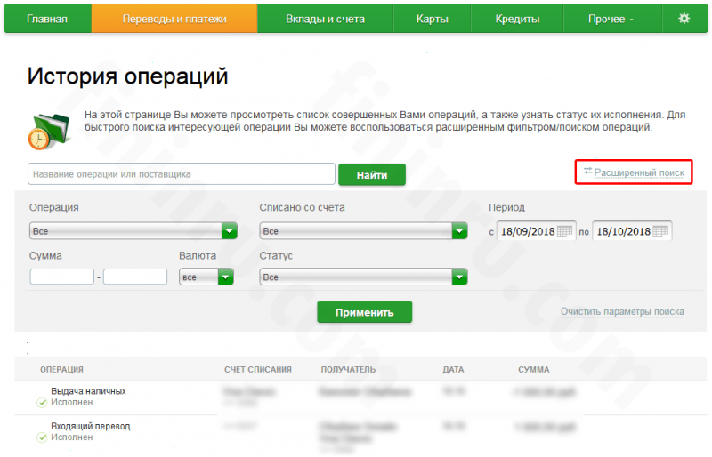Open the Входящий перевод operation row
This screenshot has width=712, height=457.
(360, 435)
